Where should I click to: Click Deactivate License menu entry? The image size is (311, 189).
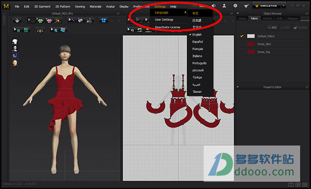click(x=167, y=27)
